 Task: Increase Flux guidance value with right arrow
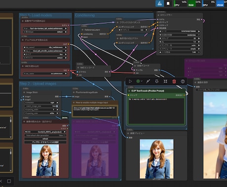[146, 30]
